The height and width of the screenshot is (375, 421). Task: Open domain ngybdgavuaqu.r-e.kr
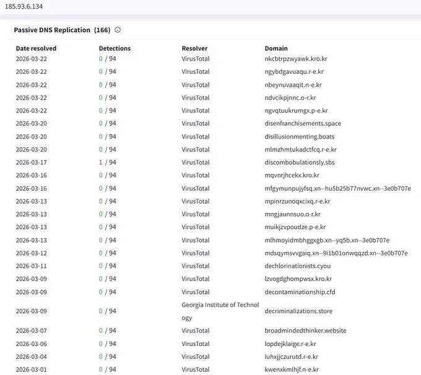[294, 72]
